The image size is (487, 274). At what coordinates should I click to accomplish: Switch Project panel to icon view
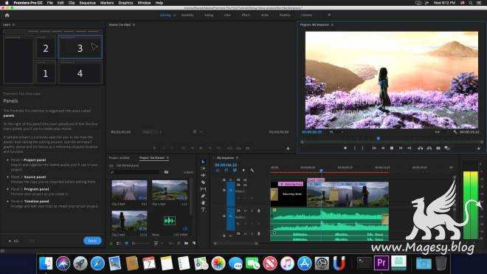tap(126, 243)
